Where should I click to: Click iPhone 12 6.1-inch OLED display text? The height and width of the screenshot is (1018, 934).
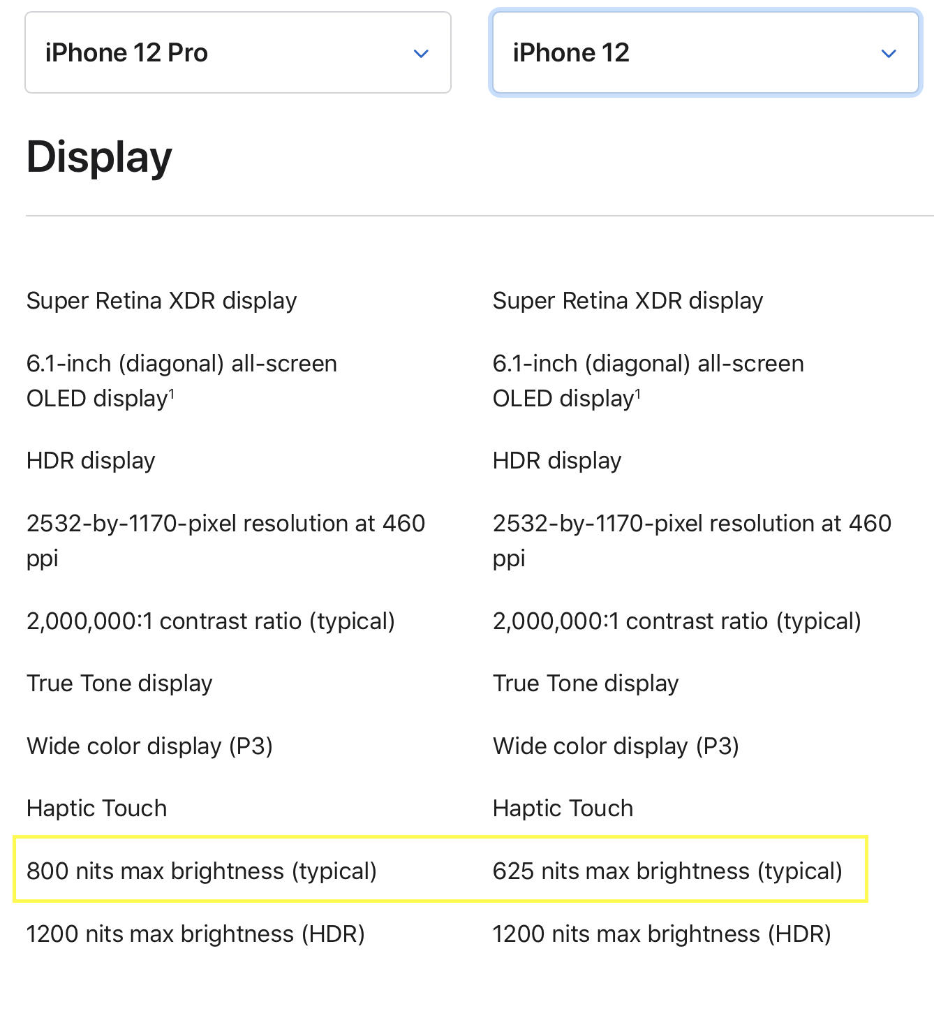[x=648, y=381]
